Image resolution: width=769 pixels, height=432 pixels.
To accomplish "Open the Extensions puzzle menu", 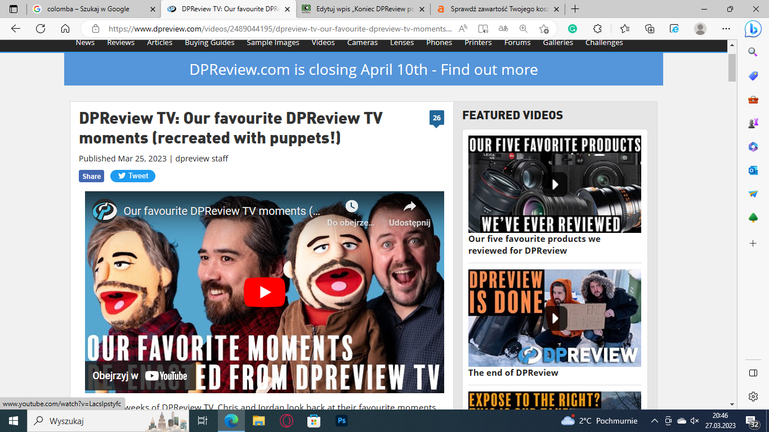I will [x=598, y=29].
